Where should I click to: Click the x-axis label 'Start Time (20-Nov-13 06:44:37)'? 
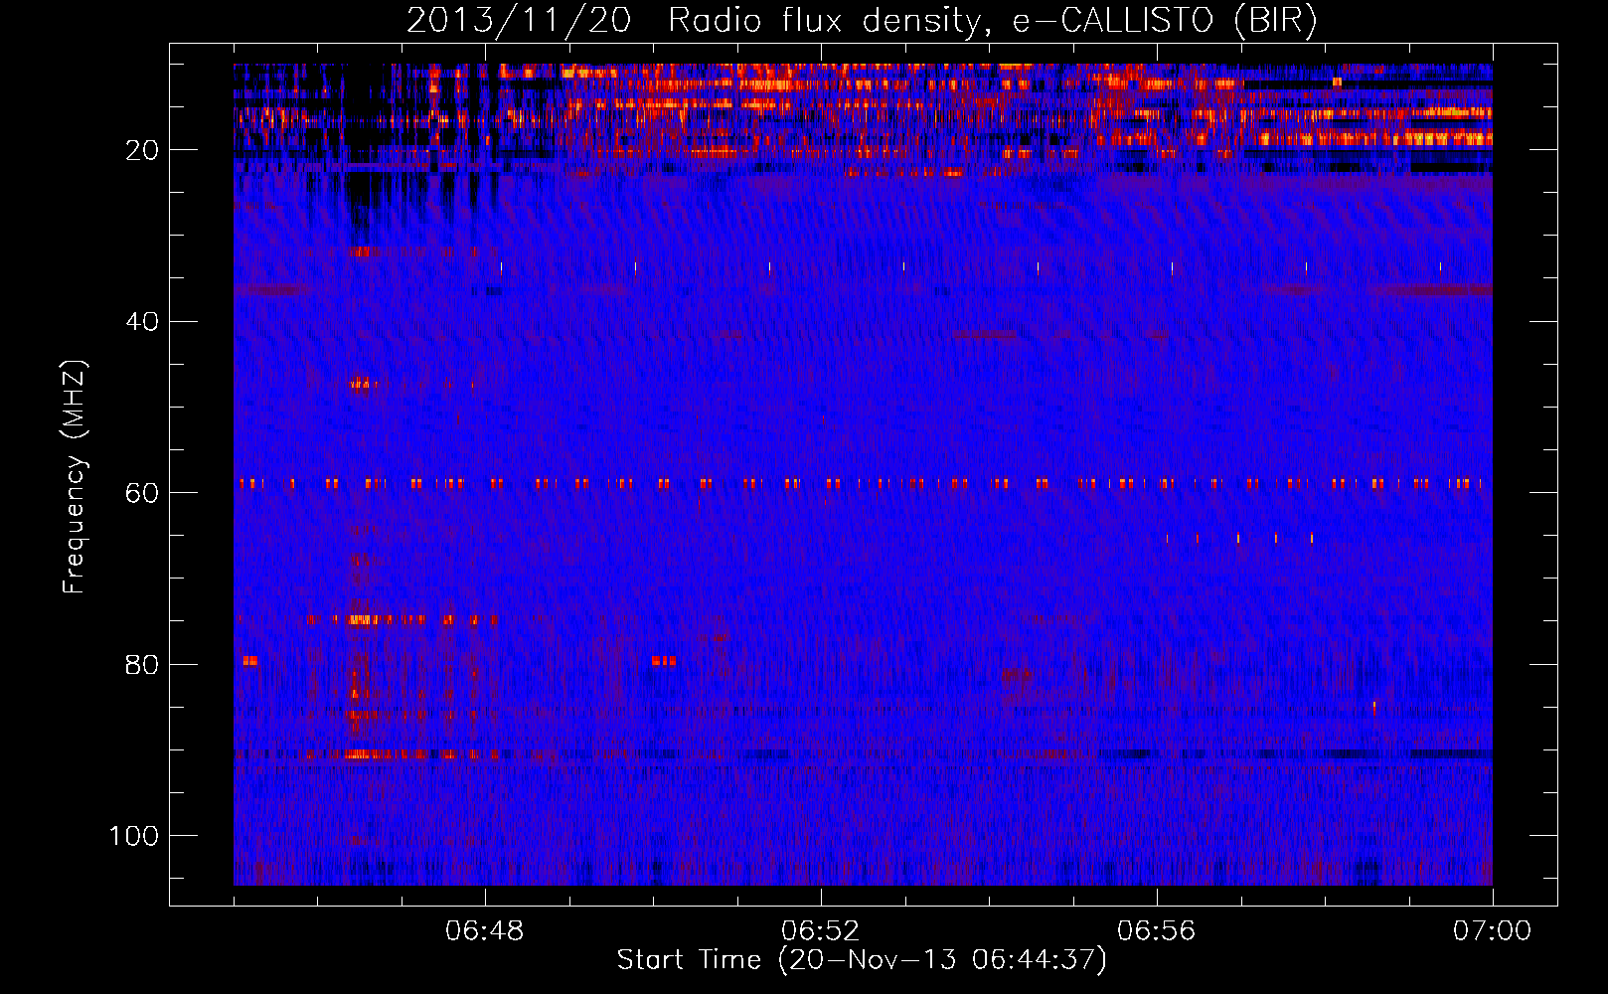(x=862, y=960)
